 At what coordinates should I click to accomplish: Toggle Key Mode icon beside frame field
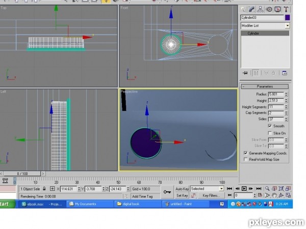(x=229, y=195)
